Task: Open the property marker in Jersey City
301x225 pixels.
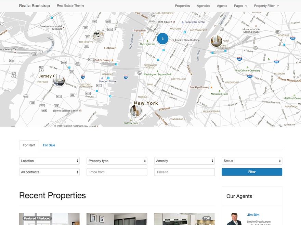Action: pyautogui.click(x=59, y=81)
